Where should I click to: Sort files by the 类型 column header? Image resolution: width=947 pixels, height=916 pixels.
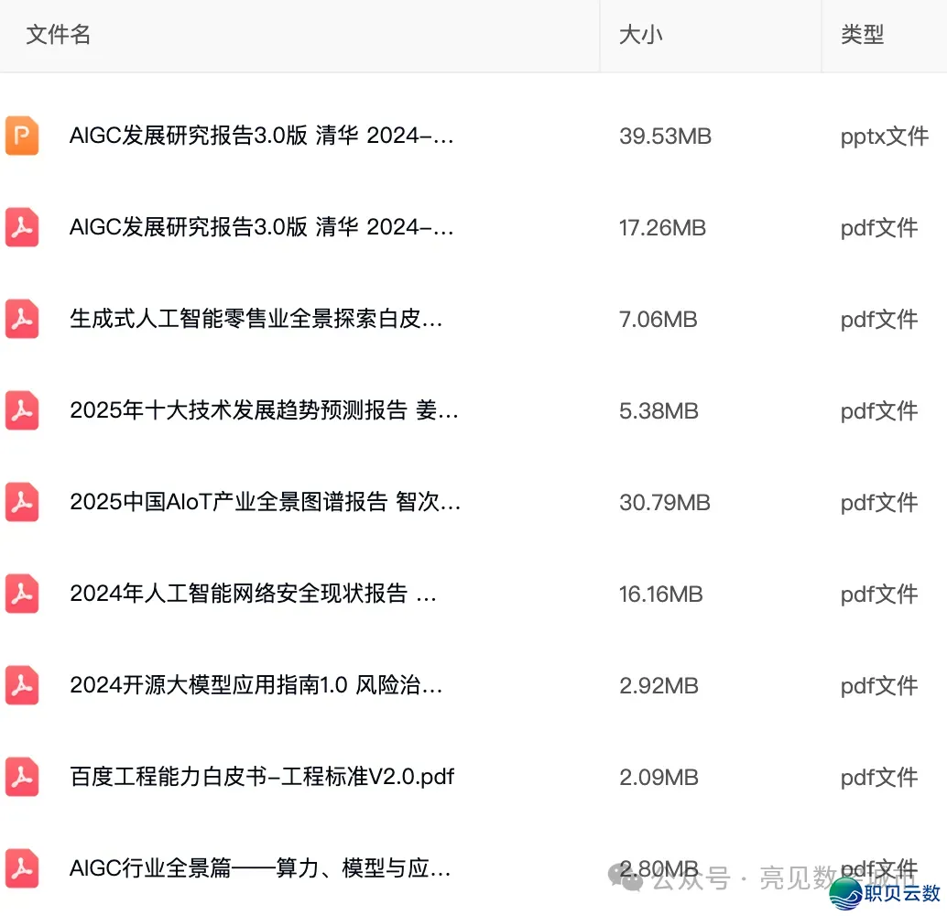point(862,35)
